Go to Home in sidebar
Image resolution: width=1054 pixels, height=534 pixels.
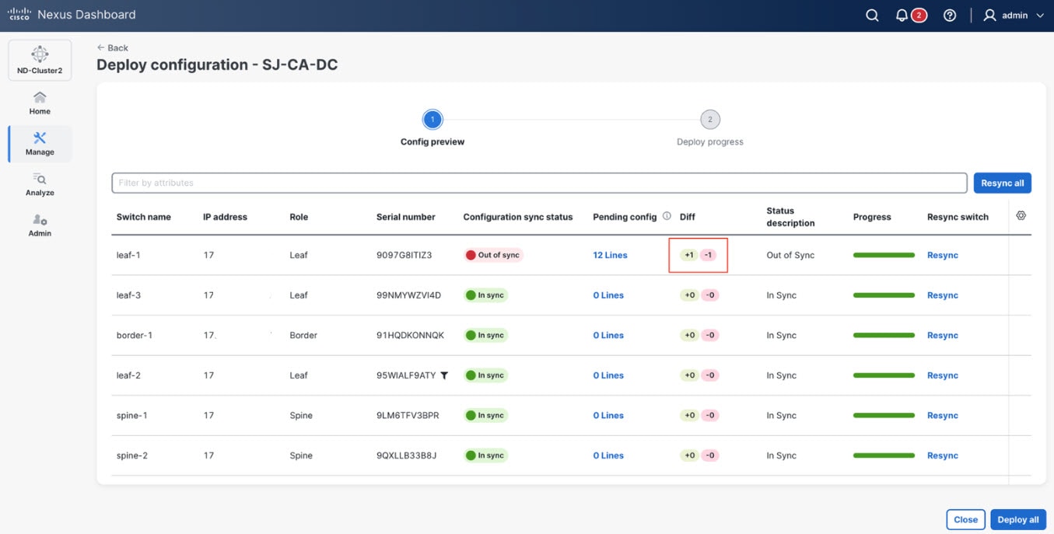(x=40, y=103)
